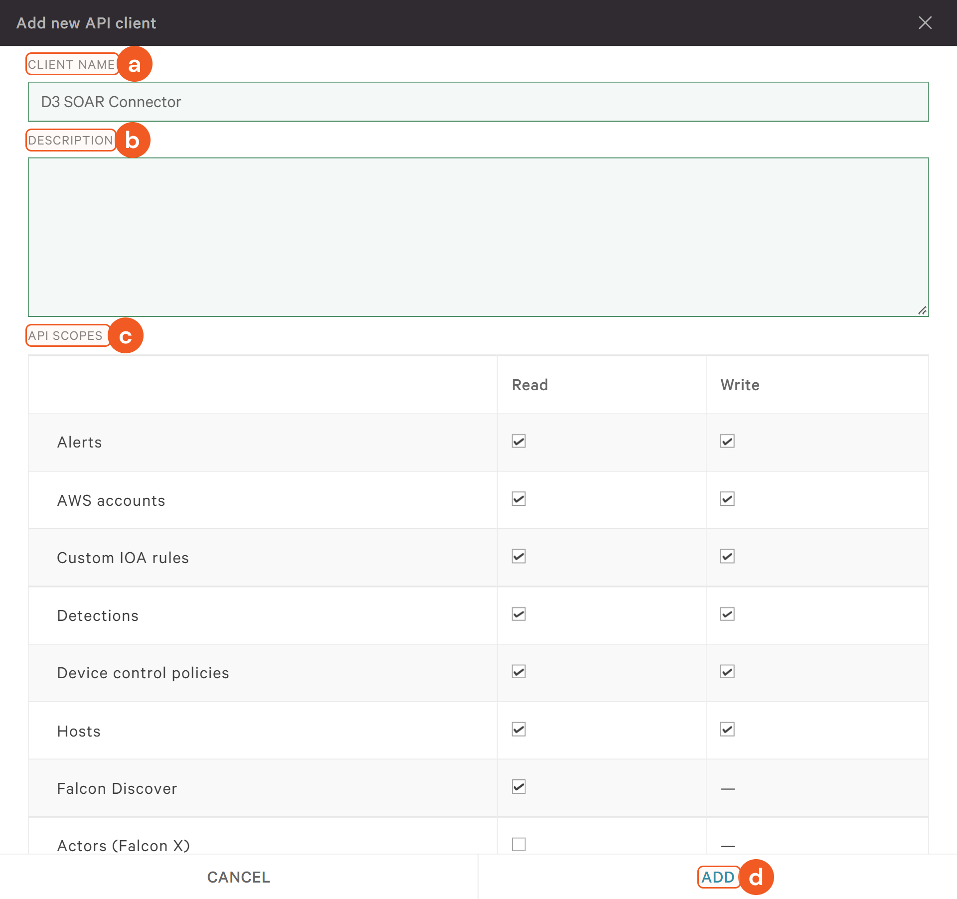Uncheck Write permission for Alerts
The height and width of the screenshot is (899, 957).
727,442
